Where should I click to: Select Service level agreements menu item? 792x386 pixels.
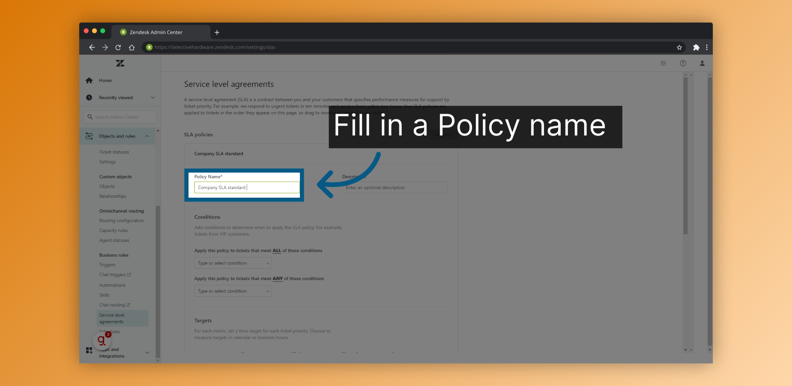coord(123,318)
